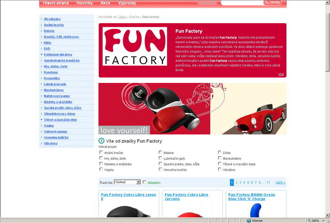Go to results page 2
This screenshot has height=223, width=330.
coord(236,183)
